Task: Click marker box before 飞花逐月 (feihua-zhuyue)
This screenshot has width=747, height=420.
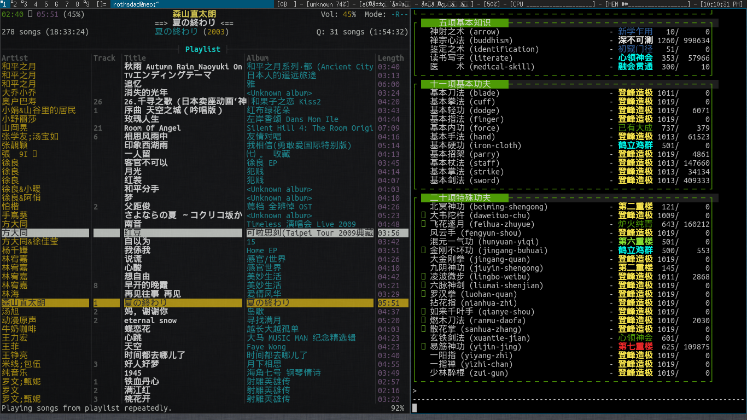Action: point(424,224)
